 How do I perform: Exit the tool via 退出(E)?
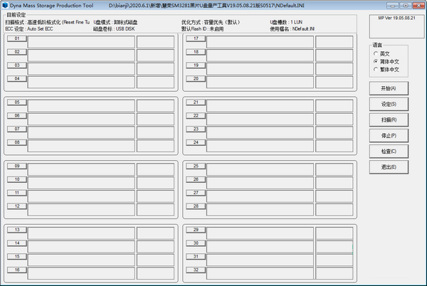pos(389,166)
